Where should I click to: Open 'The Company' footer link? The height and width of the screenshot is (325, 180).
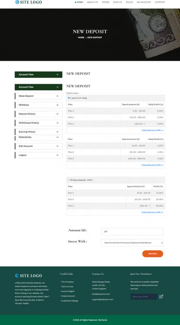point(67,282)
